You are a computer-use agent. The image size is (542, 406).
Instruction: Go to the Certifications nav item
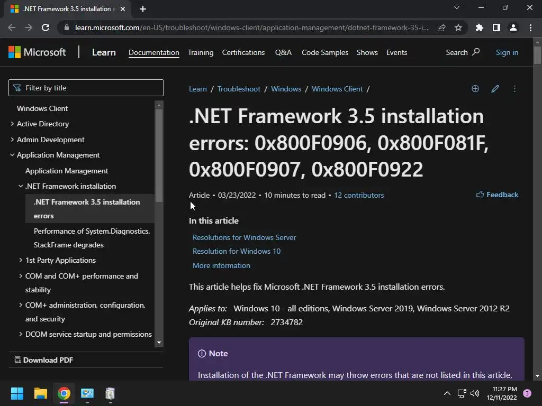[x=243, y=52]
